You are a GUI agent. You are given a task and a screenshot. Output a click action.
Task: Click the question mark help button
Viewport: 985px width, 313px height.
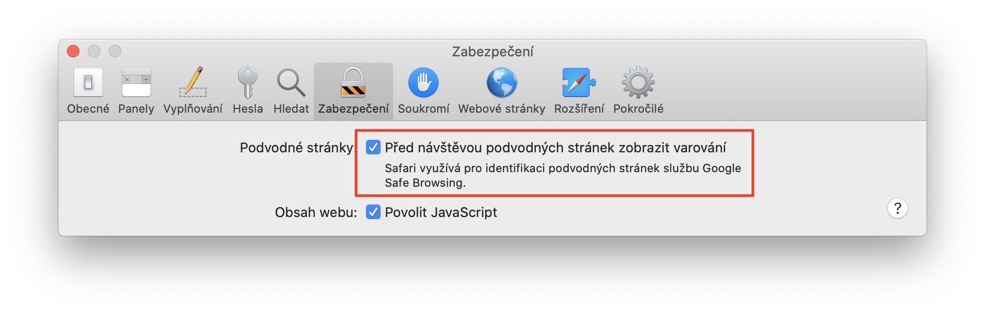(897, 209)
